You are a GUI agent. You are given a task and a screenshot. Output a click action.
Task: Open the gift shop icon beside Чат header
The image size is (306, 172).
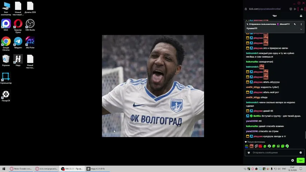click(301, 16)
